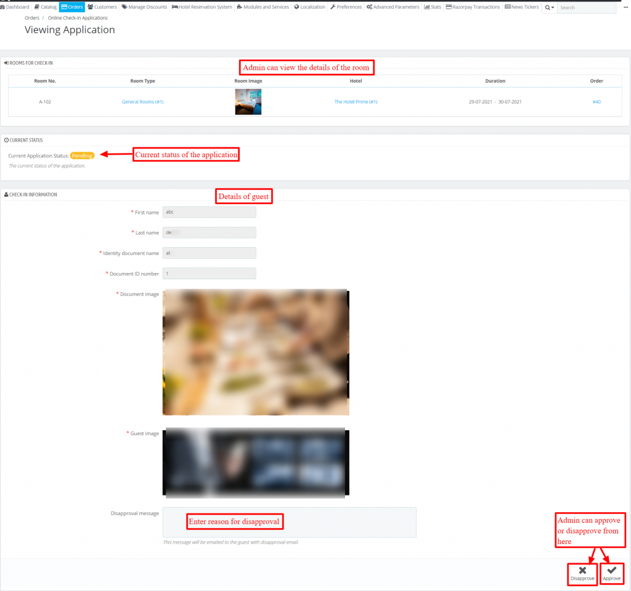The height and width of the screenshot is (591, 631).
Task: Open the Customers menu
Action: 102,7
